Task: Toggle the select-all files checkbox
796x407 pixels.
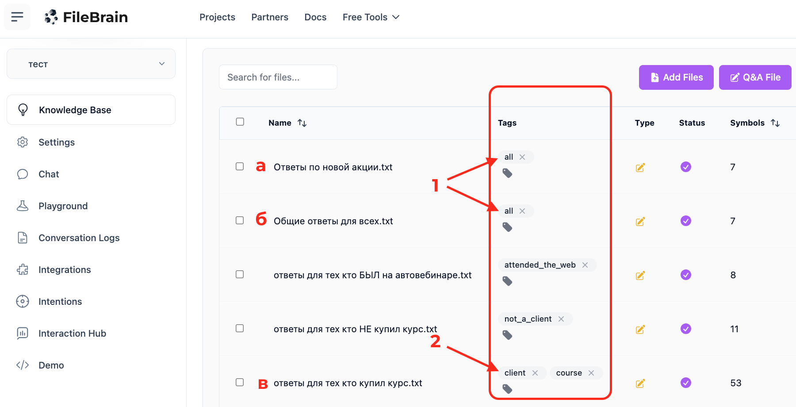Action: pyautogui.click(x=240, y=122)
